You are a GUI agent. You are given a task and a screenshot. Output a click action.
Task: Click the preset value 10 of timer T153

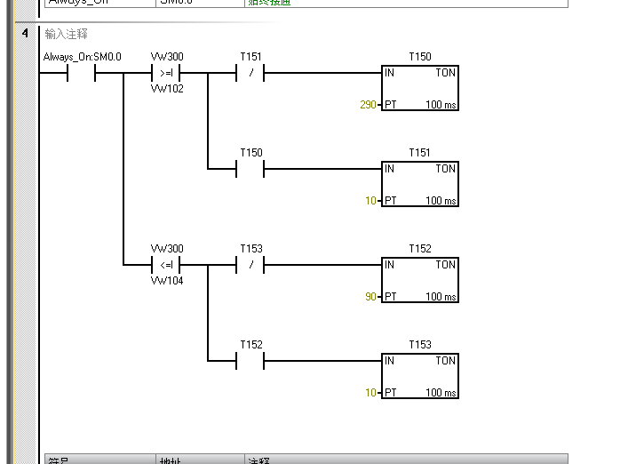pos(371,393)
